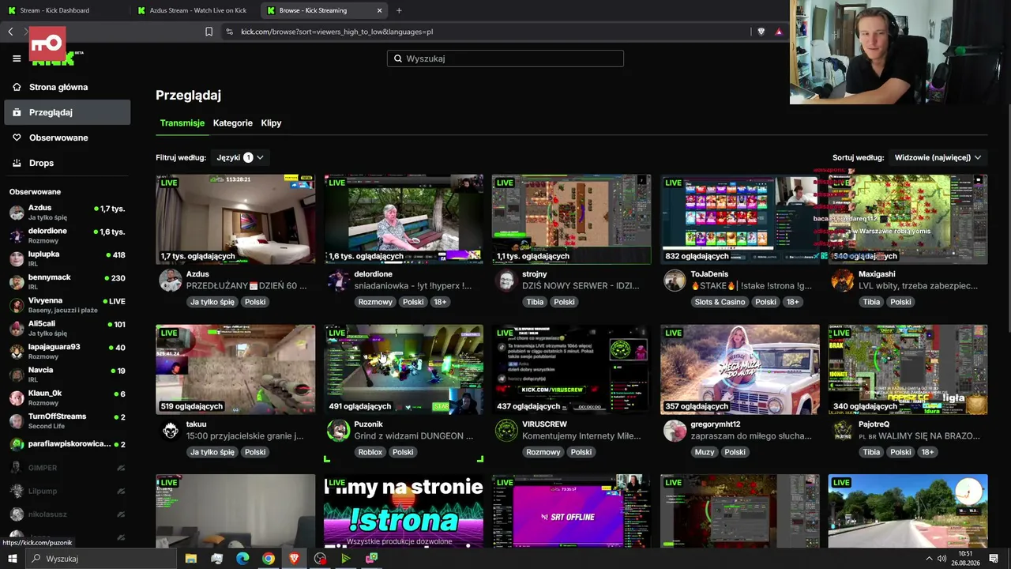Bookmark this page with the bookmark icon

(209, 32)
